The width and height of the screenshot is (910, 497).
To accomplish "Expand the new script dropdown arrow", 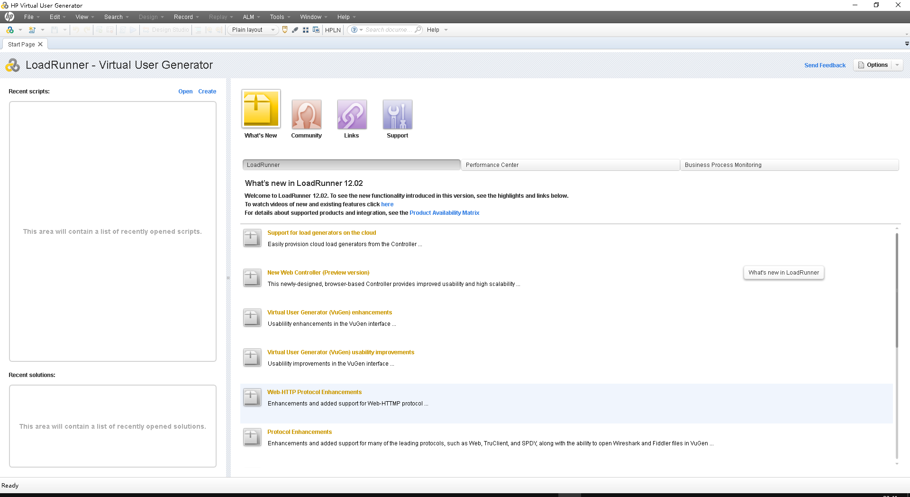I will tap(20, 30).
